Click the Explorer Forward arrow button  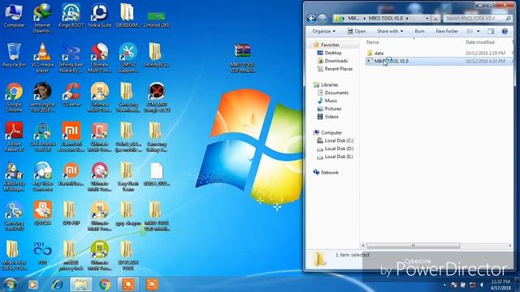click(x=322, y=18)
